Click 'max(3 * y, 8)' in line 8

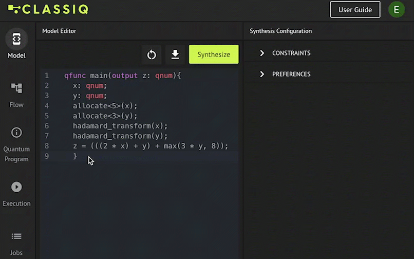click(x=192, y=146)
